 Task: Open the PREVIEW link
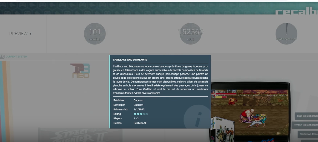[18, 34]
